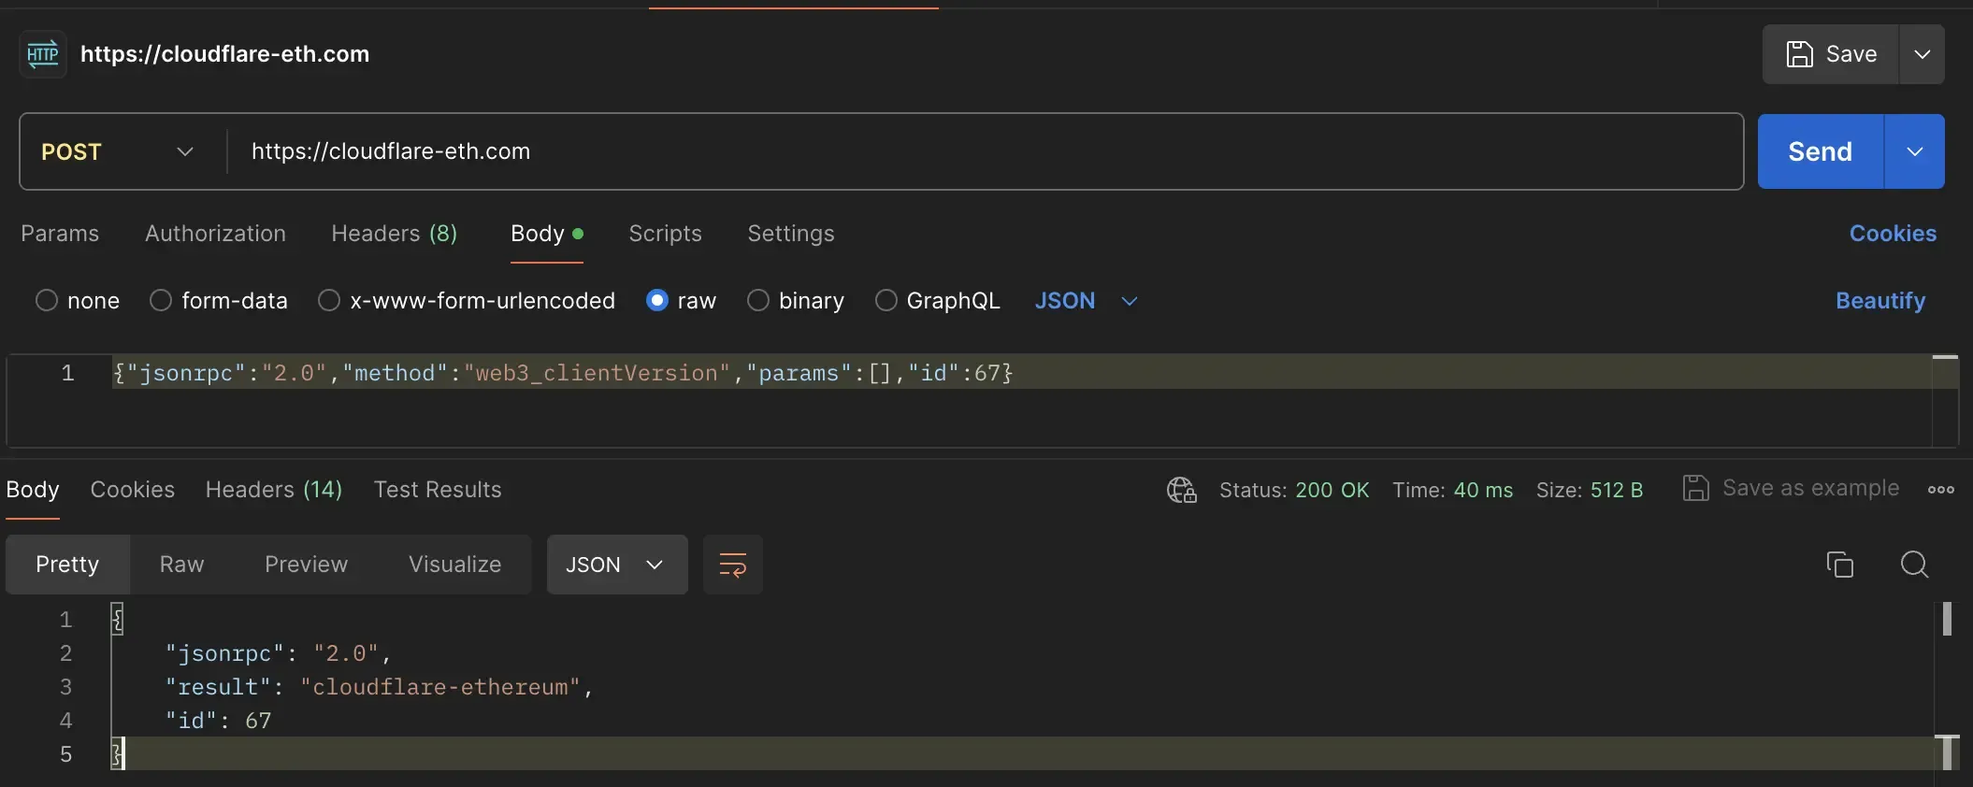This screenshot has height=787, width=1973.
Task: Choose form-data body type
Action: pyautogui.click(x=161, y=301)
